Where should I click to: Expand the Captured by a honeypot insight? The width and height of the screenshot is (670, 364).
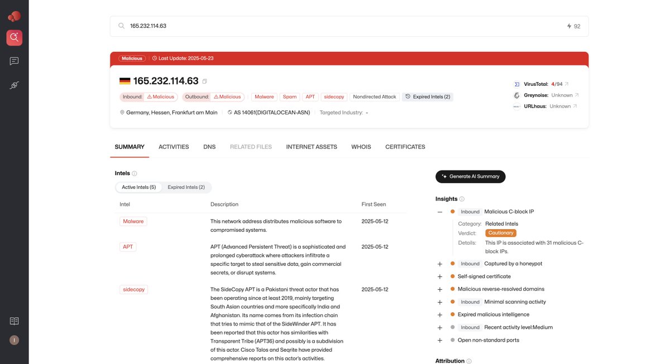tap(440, 264)
